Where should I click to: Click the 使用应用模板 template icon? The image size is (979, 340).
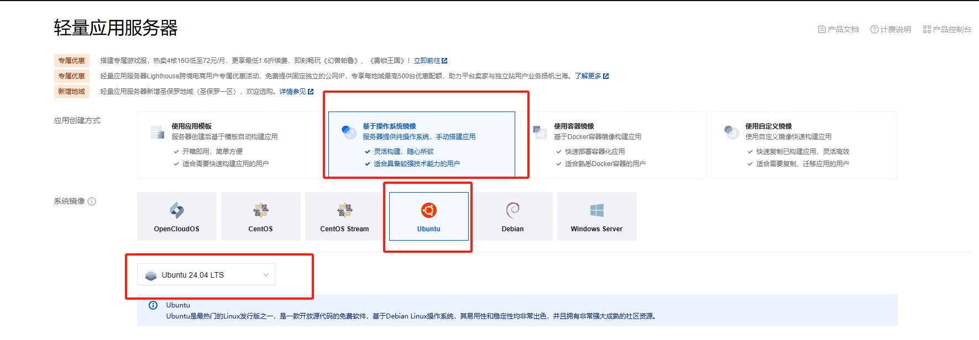158,132
